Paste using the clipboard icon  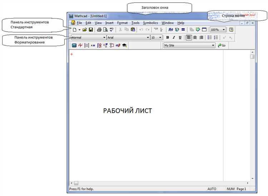pos(133,30)
